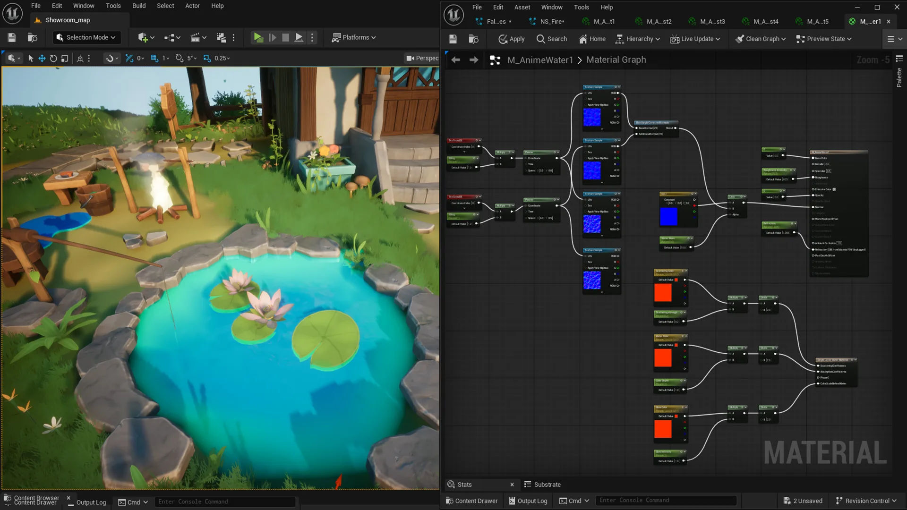The height and width of the screenshot is (510, 907).
Task: Click the Skip frame playback button
Action: 273,37
